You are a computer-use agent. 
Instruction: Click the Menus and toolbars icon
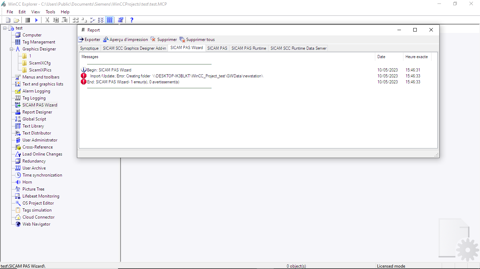[x=18, y=77]
